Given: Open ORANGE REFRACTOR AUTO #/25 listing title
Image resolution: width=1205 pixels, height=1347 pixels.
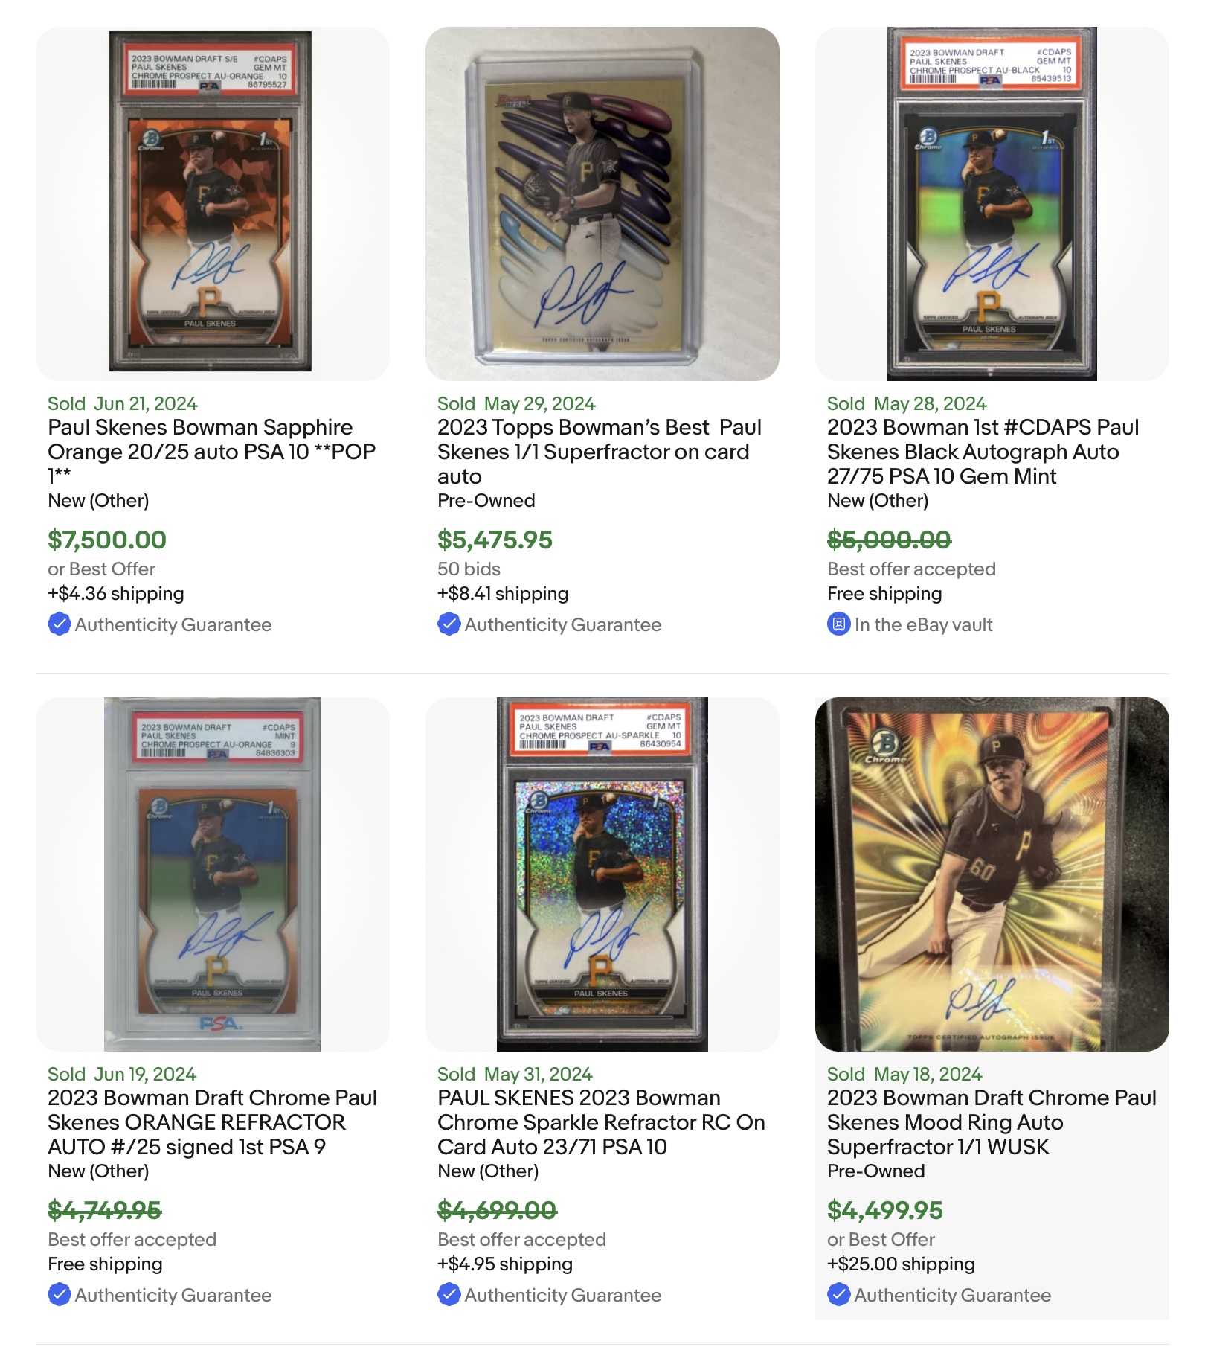Looking at the screenshot, I should (213, 1122).
